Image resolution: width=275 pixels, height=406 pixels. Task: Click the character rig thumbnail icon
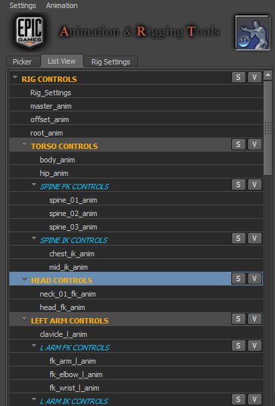point(252,33)
